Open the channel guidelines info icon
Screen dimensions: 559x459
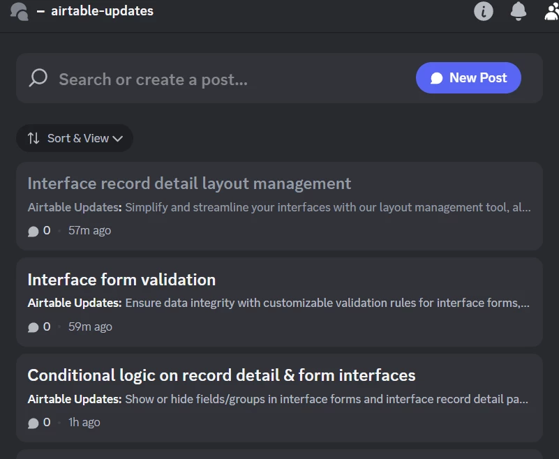point(484,11)
